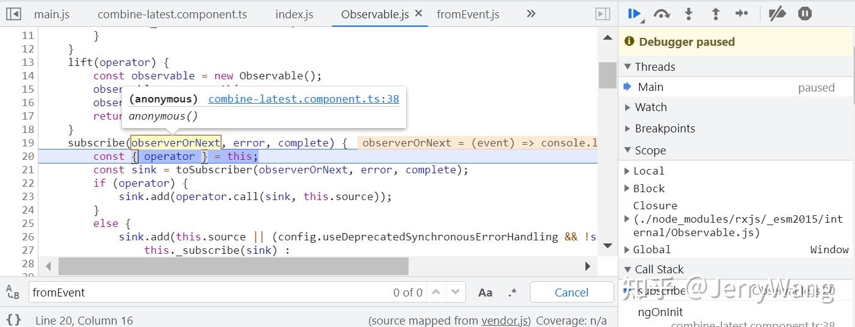Viewport: 855px width, 327px height.
Task: Click toSubscriber call on line 21
Action: (x=214, y=170)
